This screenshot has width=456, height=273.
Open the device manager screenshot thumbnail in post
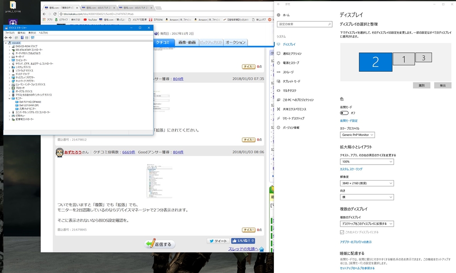pos(159,181)
